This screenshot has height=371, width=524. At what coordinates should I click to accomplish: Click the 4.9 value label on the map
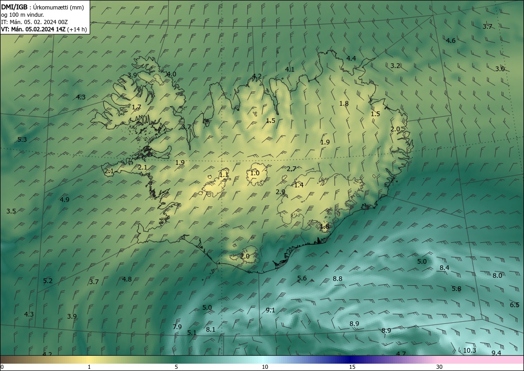click(64, 199)
